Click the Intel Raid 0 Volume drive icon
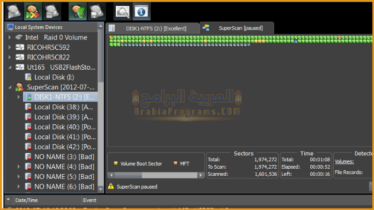 pyautogui.click(x=19, y=37)
